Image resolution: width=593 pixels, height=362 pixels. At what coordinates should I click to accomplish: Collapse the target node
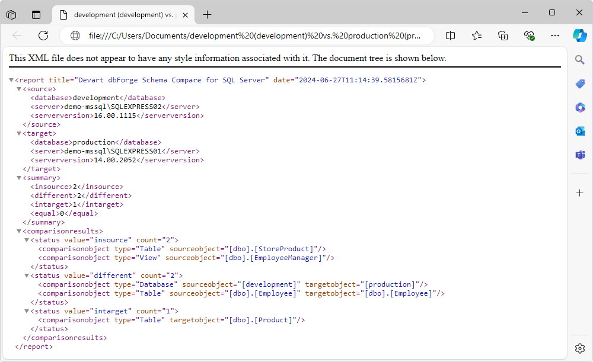(x=19, y=133)
